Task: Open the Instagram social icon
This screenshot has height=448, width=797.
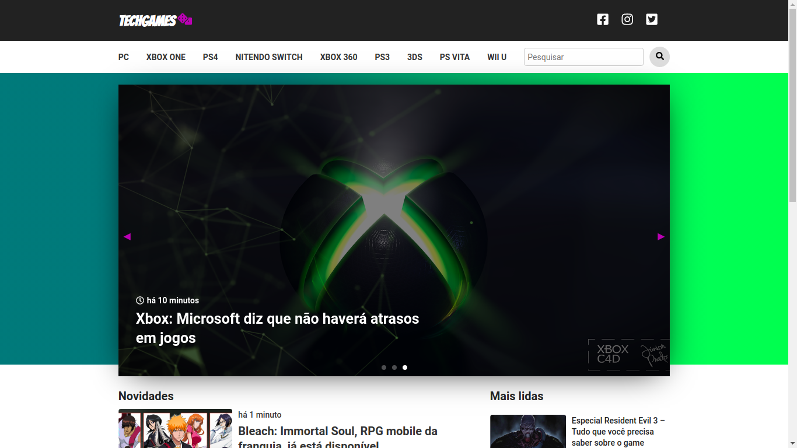Action: click(x=627, y=19)
